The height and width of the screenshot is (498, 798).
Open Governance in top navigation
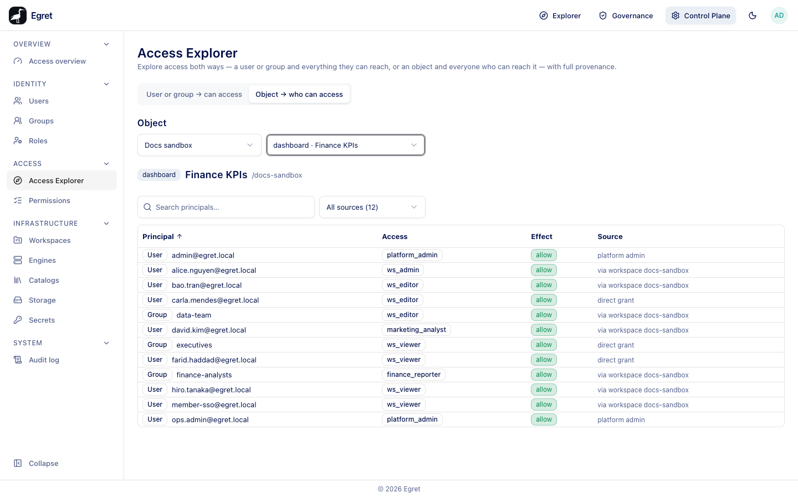pos(626,15)
